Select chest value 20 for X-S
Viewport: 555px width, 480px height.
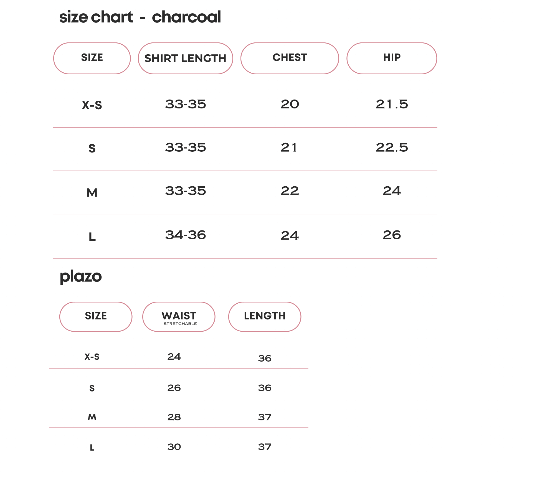(290, 104)
